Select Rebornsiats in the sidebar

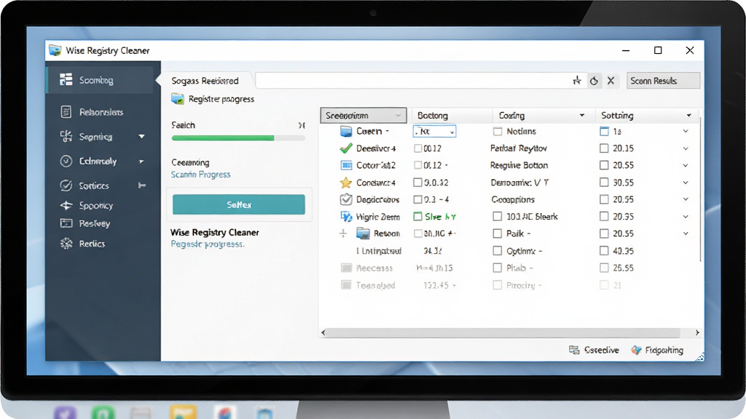[101, 112]
